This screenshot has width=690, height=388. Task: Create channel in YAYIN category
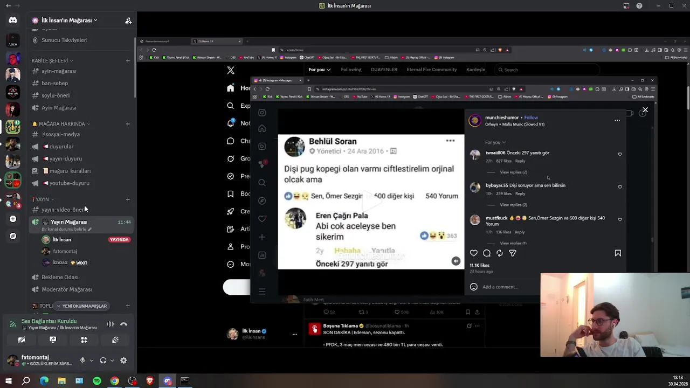click(x=128, y=199)
